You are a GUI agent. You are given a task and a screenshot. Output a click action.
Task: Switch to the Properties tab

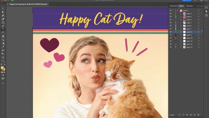[173, 6]
